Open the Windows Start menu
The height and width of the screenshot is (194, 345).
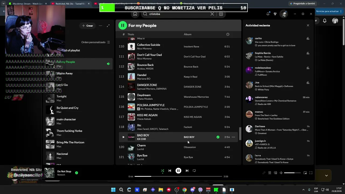(113, 190)
